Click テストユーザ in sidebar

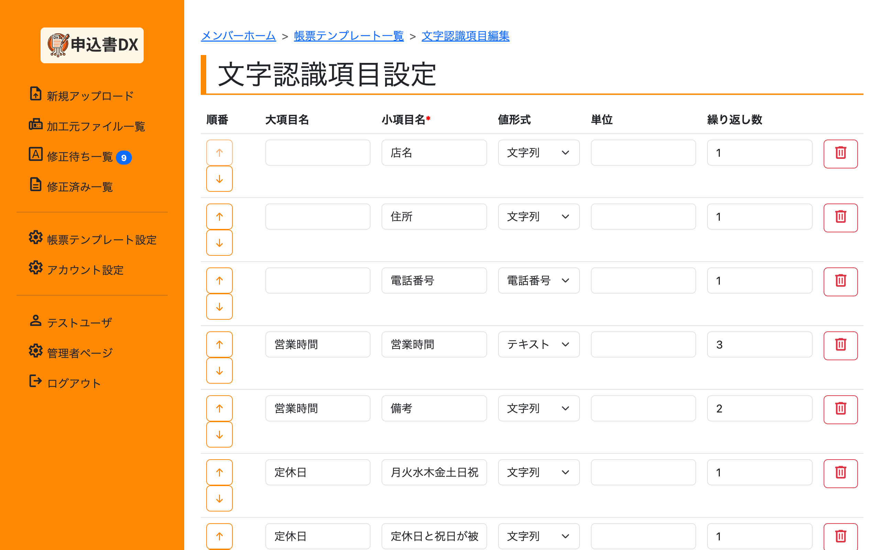click(70, 322)
